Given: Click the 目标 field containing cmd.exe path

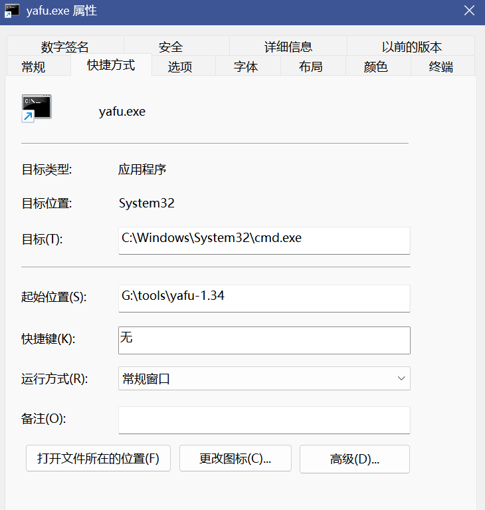Looking at the screenshot, I should pyautogui.click(x=264, y=240).
